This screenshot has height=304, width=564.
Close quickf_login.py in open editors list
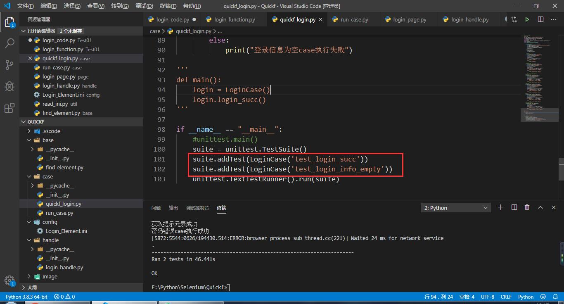(x=30, y=59)
